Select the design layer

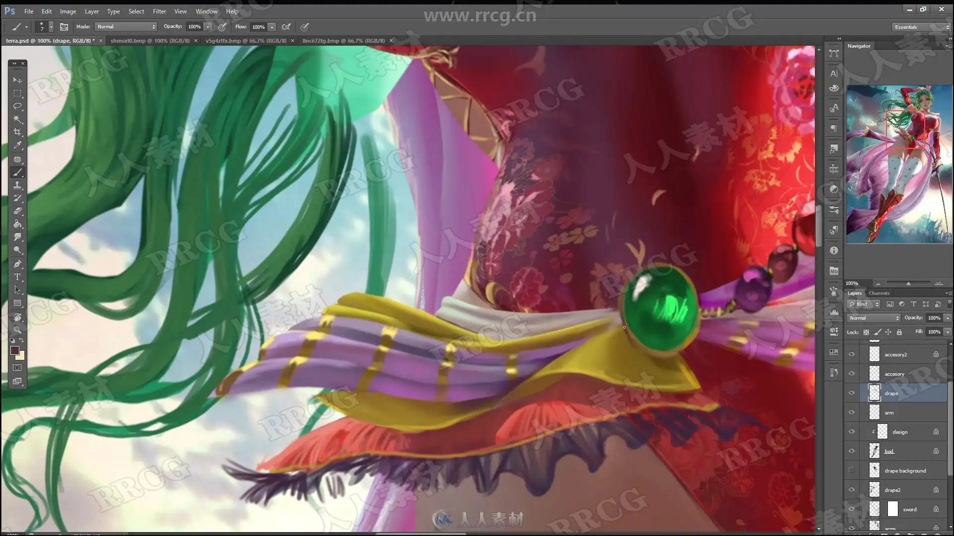[x=900, y=432]
